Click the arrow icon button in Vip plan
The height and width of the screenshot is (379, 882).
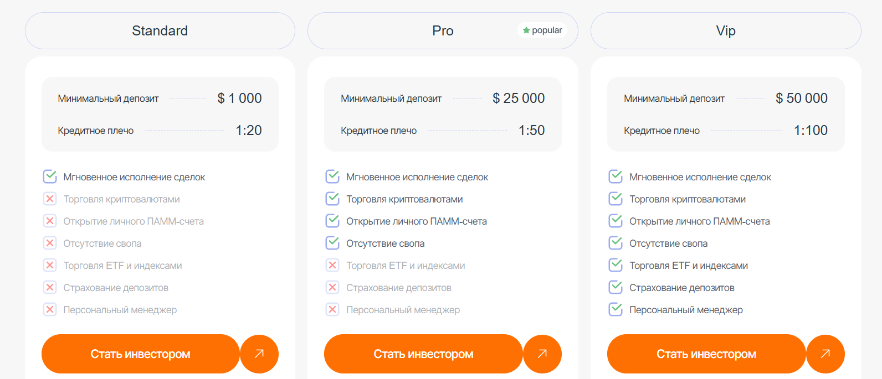(x=825, y=354)
